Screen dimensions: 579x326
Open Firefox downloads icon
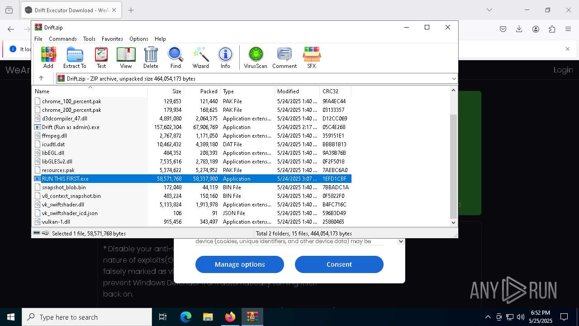coord(519,29)
